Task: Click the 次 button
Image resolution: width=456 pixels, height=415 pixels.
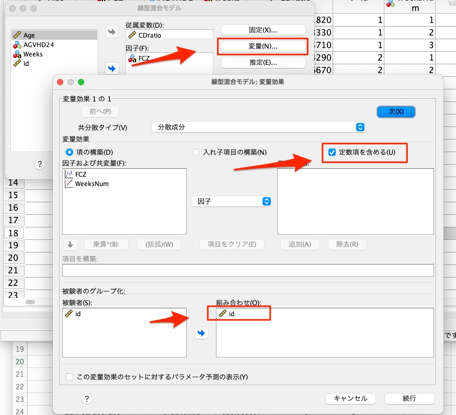Action: (x=396, y=112)
